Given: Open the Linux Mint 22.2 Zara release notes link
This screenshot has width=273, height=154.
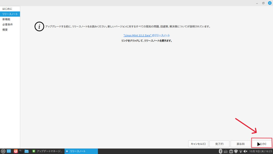Looking at the screenshot, I should click(147, 35).
